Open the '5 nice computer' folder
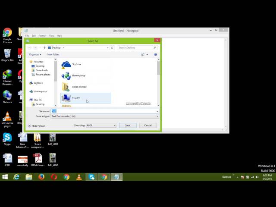276x207 pixels. click(38, 141)
